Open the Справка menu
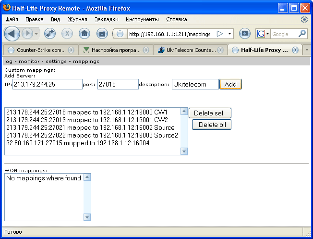 [x=177, y=19]
